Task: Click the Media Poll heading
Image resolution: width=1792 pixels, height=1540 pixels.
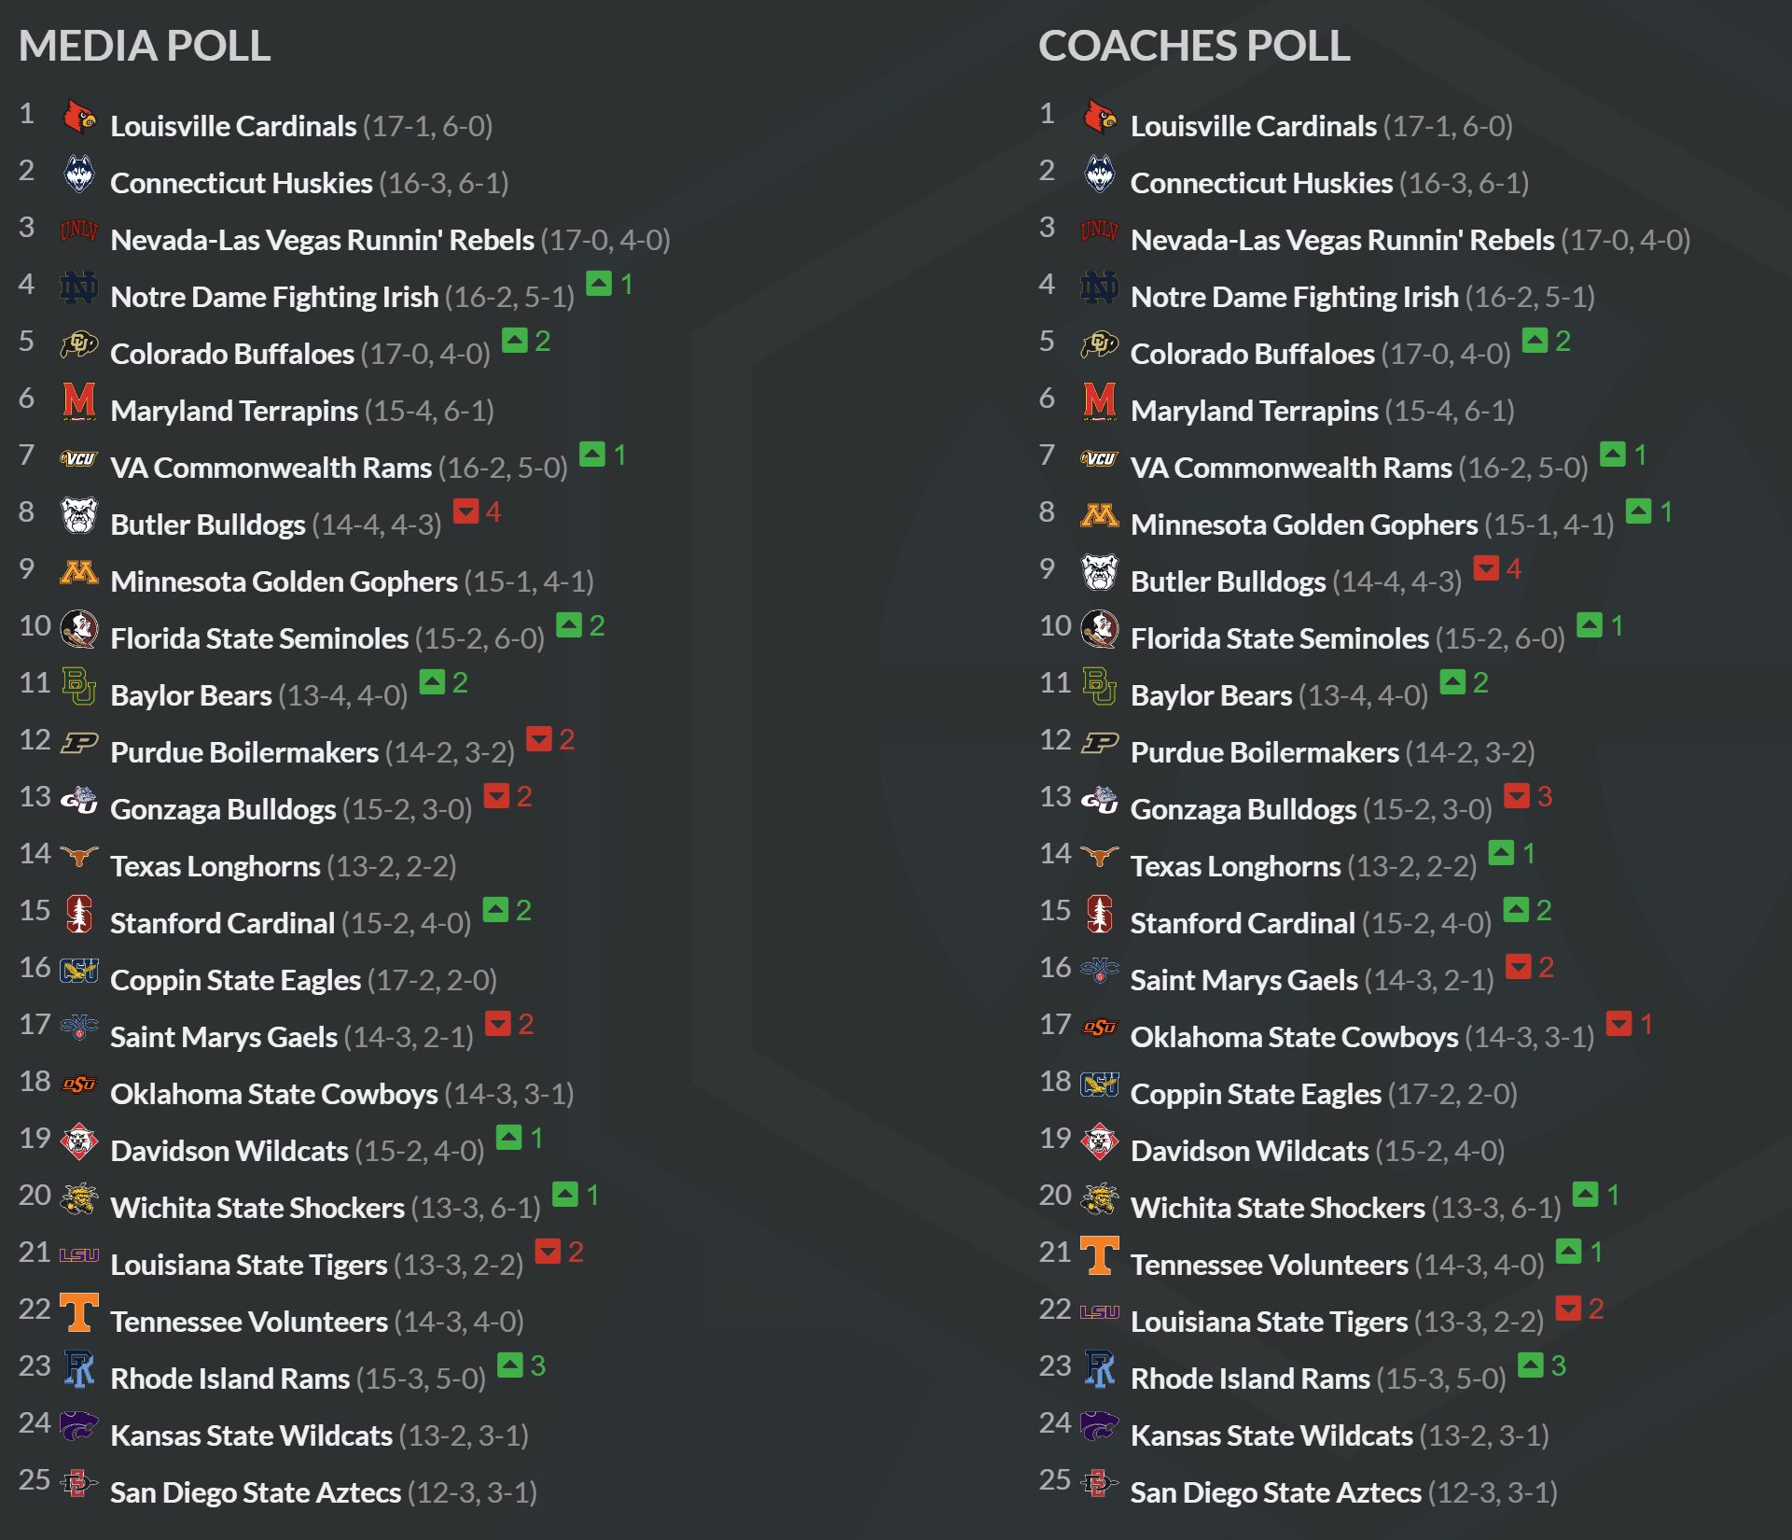Action: click(145, 46)
